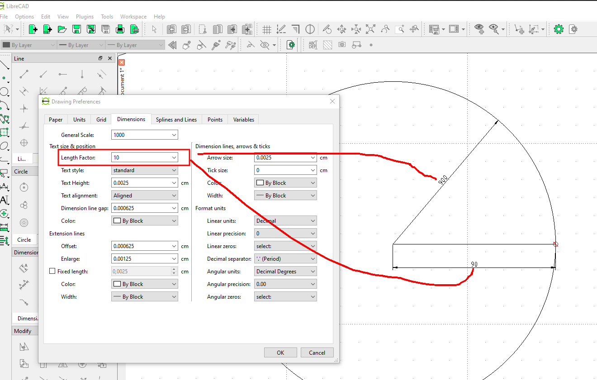The height and width of the screenshot is (380, 597).
Task: Click the OK button
Action: point(280,352)
